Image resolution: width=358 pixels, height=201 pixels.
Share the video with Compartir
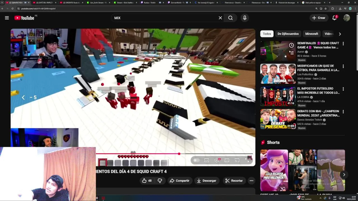(x=180, y=181)
